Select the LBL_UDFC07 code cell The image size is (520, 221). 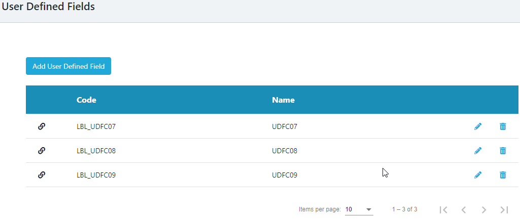click(96, 126)
